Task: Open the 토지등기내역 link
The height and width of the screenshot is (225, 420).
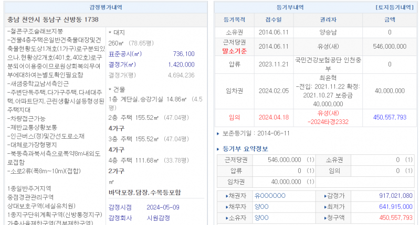Action: click(394, 7)
